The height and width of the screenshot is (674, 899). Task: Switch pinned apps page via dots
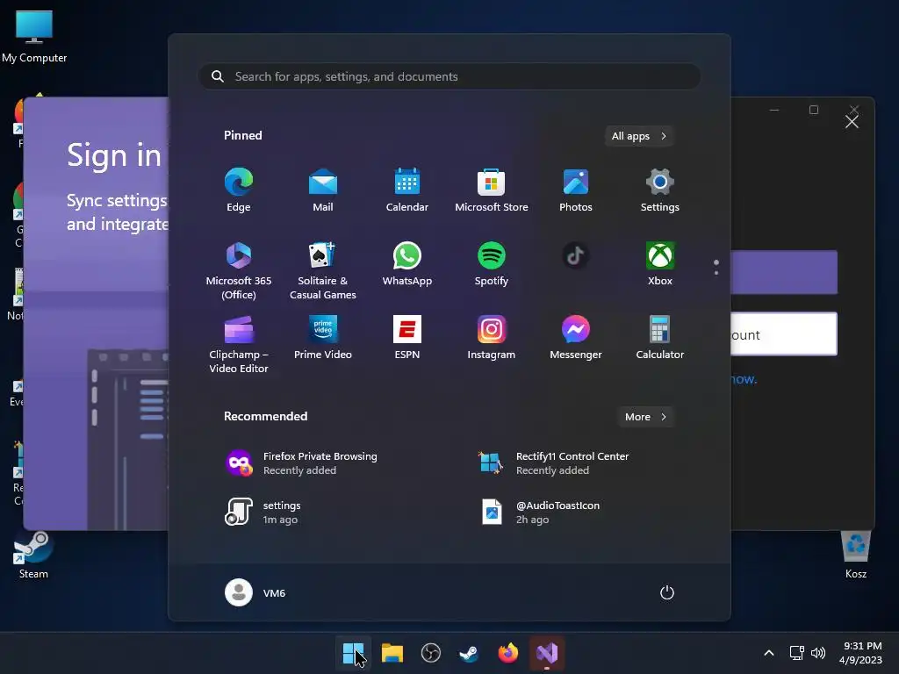point(716,267)
